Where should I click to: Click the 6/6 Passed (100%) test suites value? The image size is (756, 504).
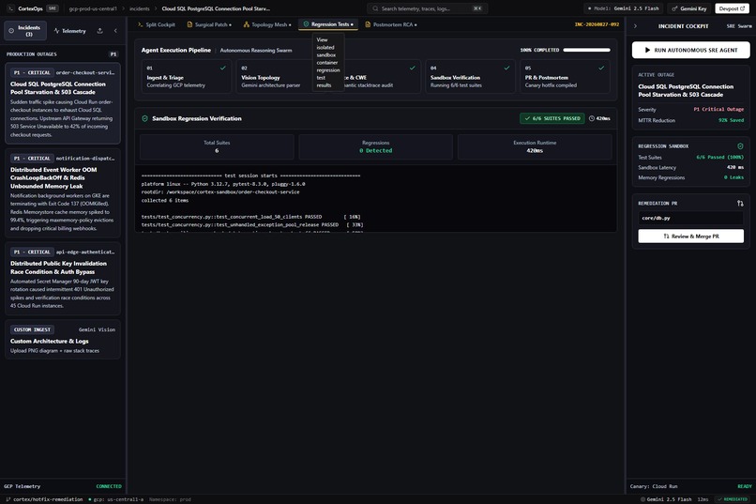pos(719,158)
